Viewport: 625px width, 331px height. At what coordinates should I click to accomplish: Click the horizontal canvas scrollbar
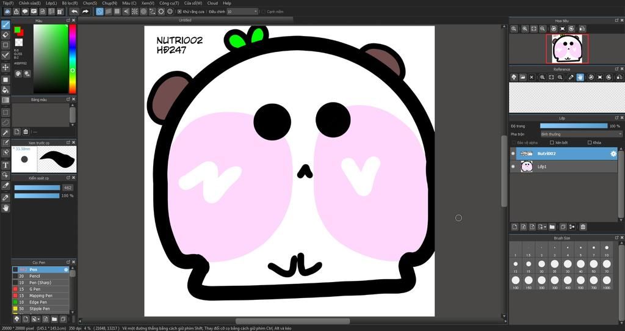coord(292,321)
